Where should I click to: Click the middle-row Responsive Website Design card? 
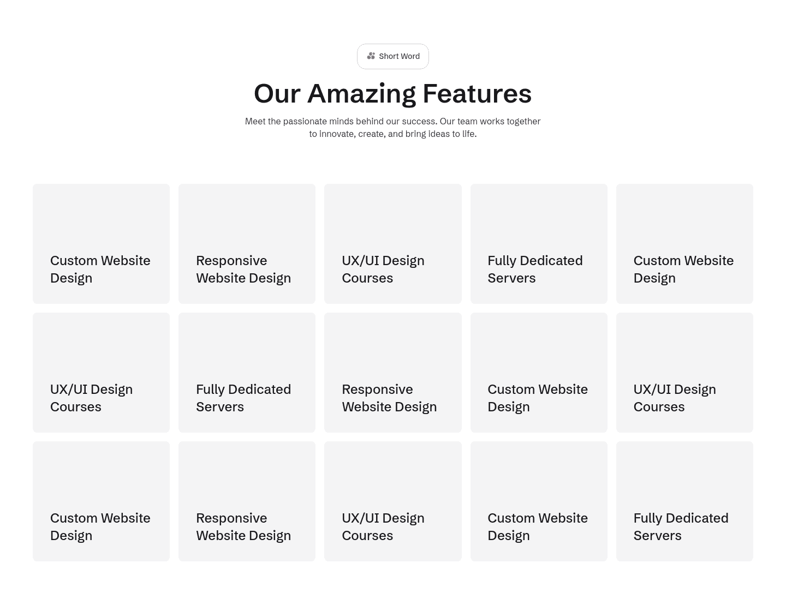click(392, 373)
